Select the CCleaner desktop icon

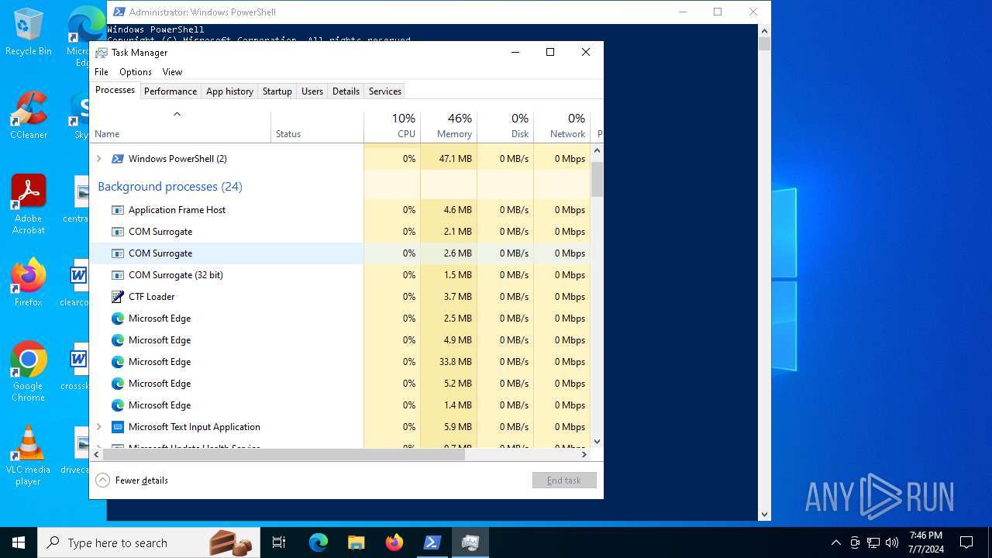[x=29, y=115]
